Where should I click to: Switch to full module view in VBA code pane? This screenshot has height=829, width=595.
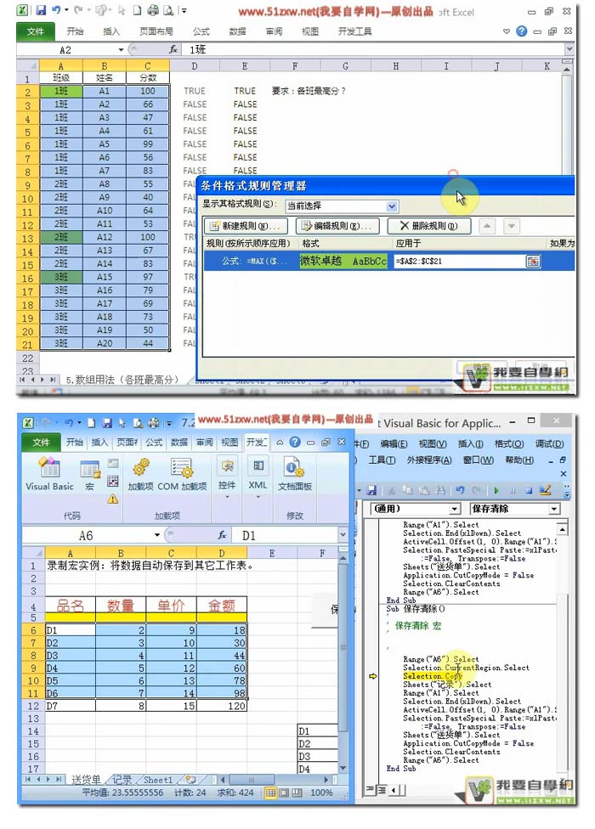[382, 790]
